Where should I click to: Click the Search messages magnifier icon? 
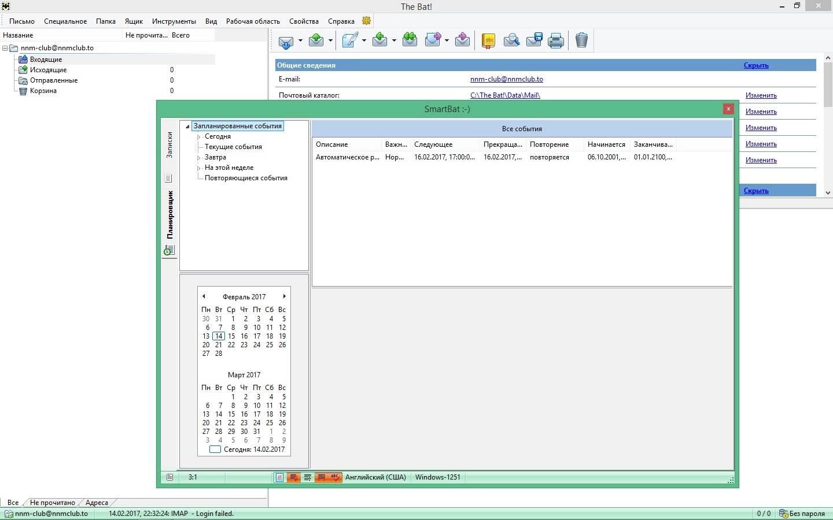click(x=511, y=40)
